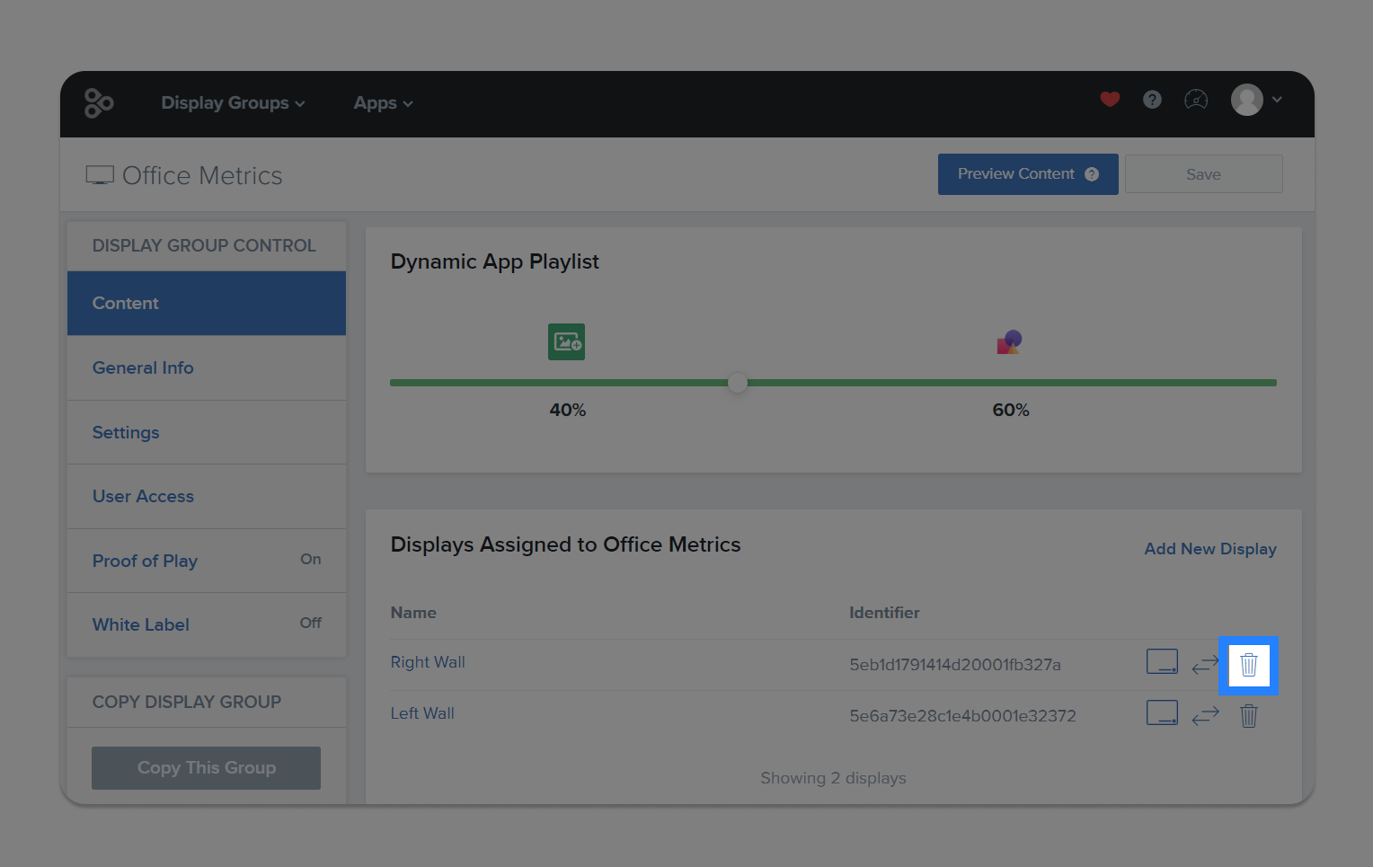Open the screen preview icon for Right Wall
The height and width of the screenshot is (867, 1373).
[1162, 661]
